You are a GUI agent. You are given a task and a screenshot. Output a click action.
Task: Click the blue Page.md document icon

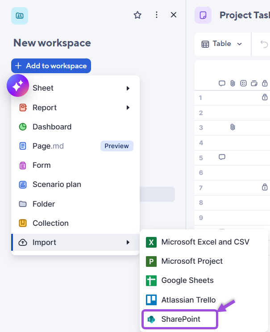[23, 146]
